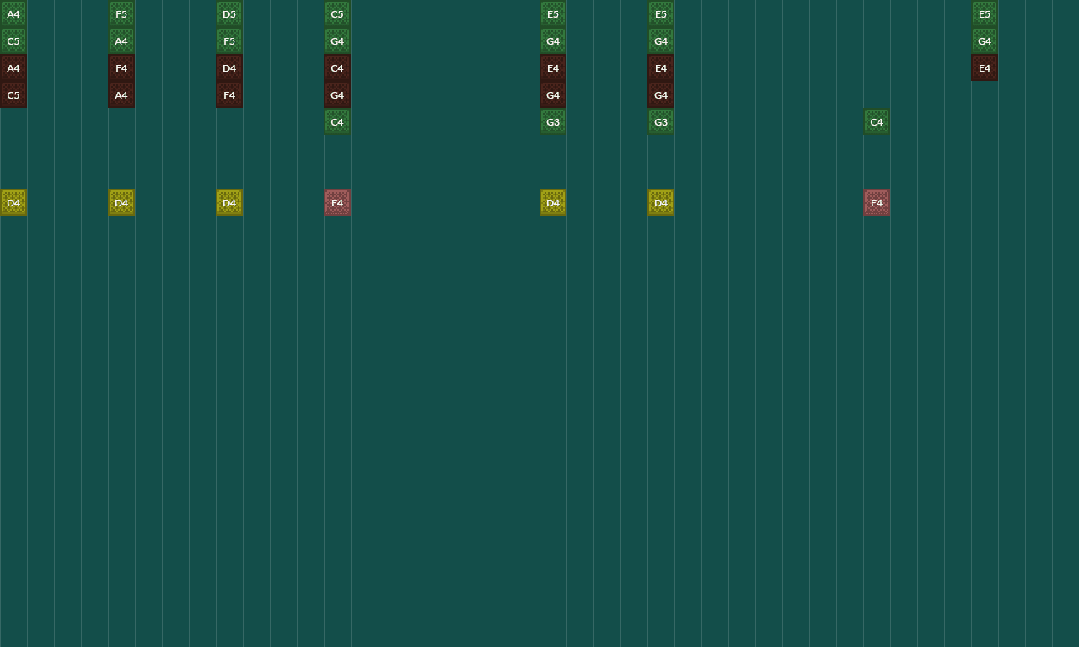This screenshot has height=647, width=1079.
Task: Select green G3 in the right G3 column
Action: pos(661,121)
